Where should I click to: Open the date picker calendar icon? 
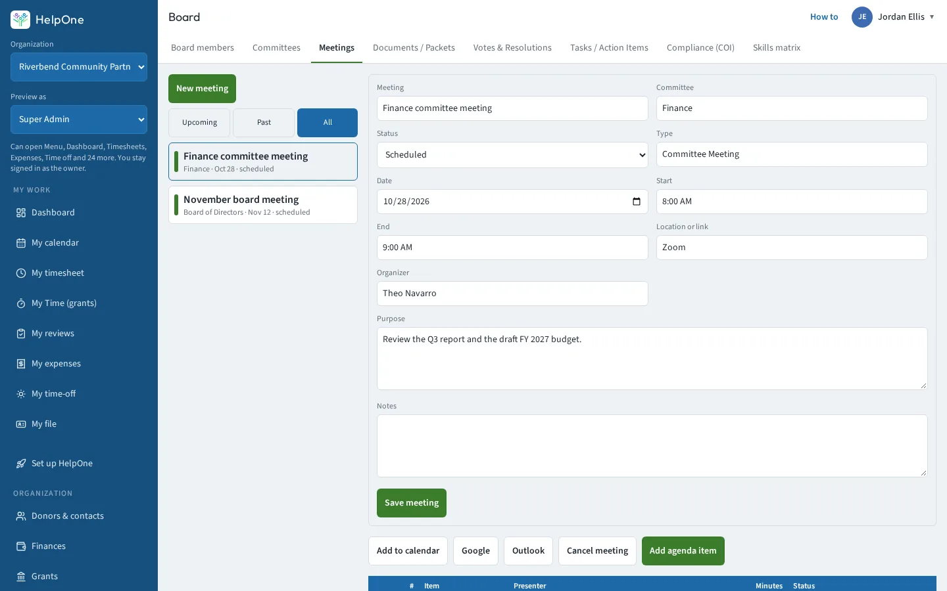tap(636, 202)
